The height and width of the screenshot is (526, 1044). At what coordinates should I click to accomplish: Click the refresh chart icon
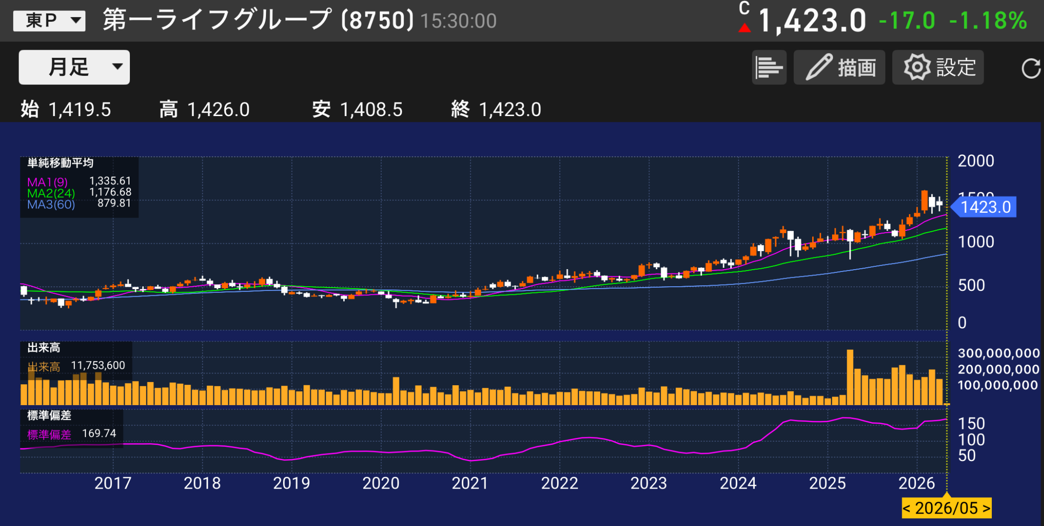click(x=1031, y=68)
